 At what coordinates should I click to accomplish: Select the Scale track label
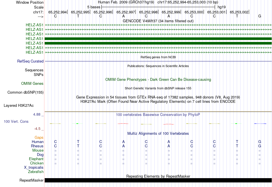(x=39, y=7)
